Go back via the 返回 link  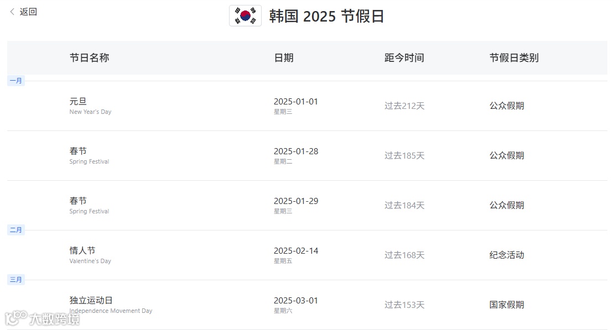[x=28, y=12]
